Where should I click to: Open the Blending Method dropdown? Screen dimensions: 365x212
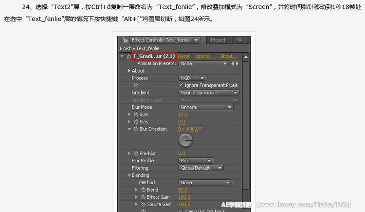(205, 182)
